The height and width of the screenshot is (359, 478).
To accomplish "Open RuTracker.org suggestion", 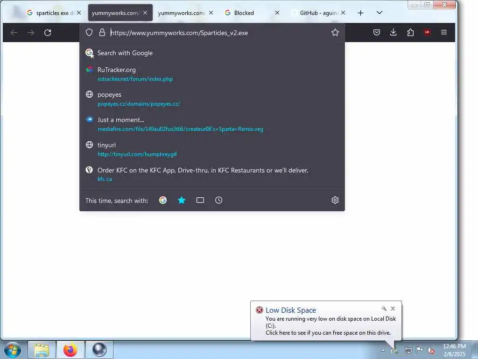I will 212,74.
